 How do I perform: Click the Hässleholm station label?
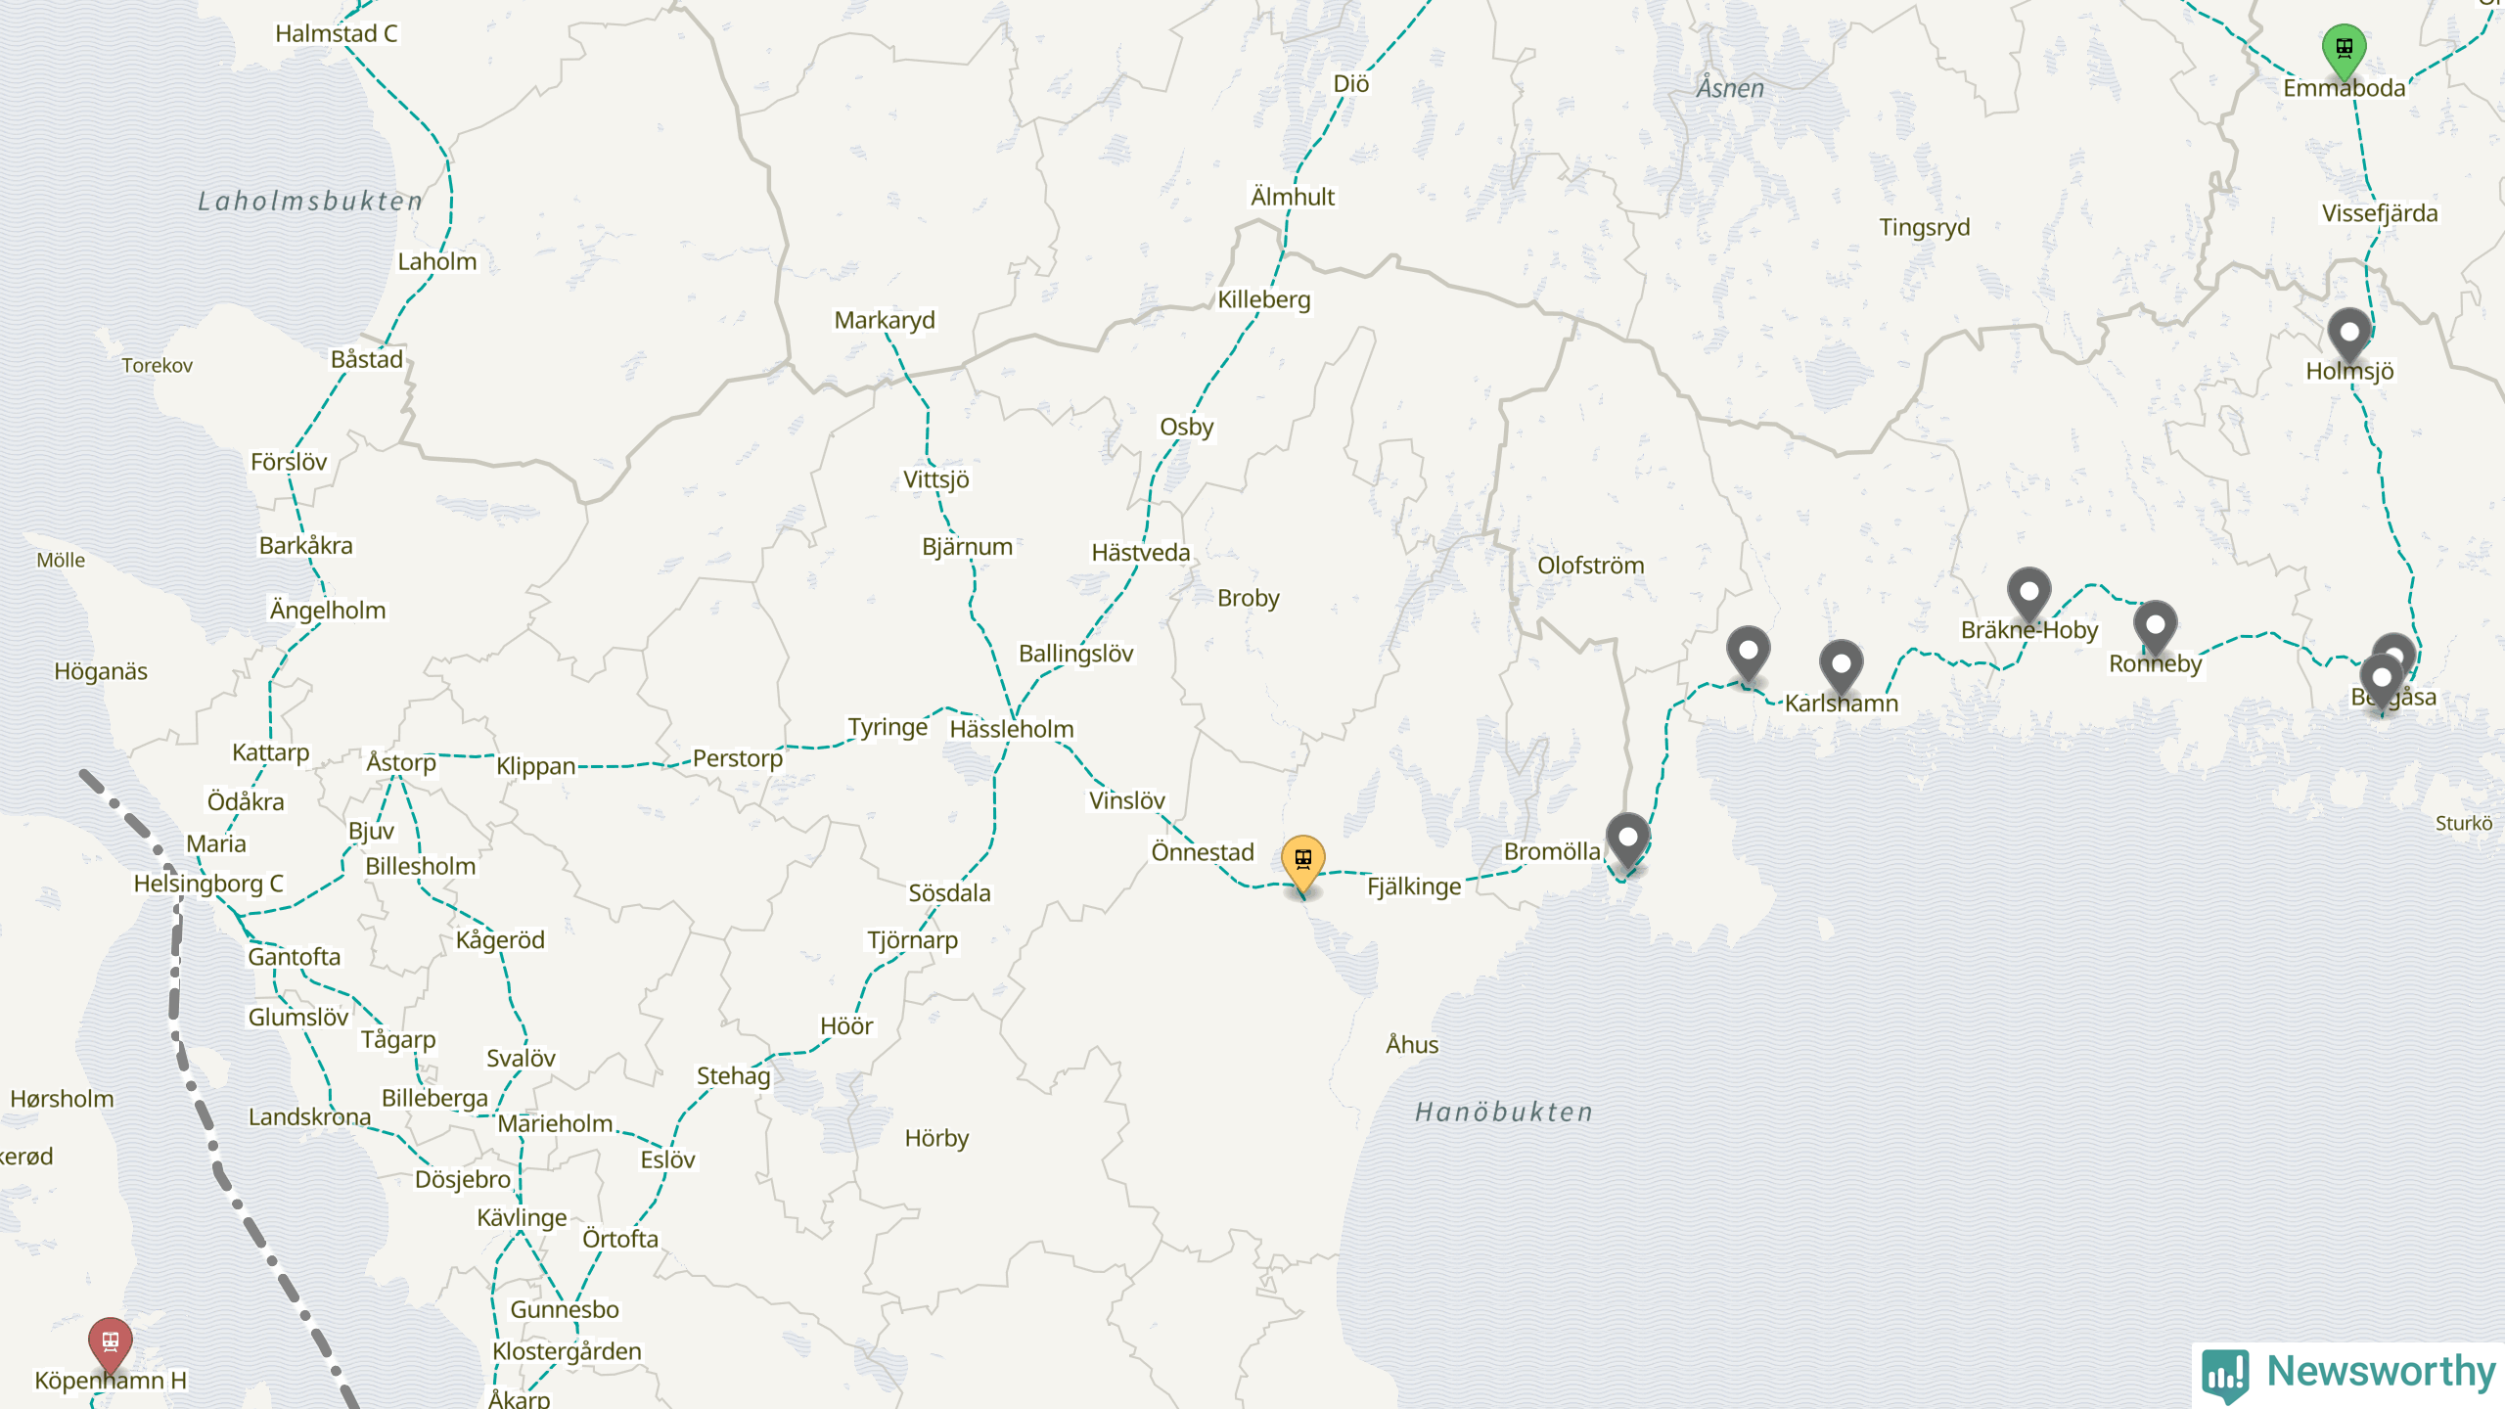(1011, 729)
